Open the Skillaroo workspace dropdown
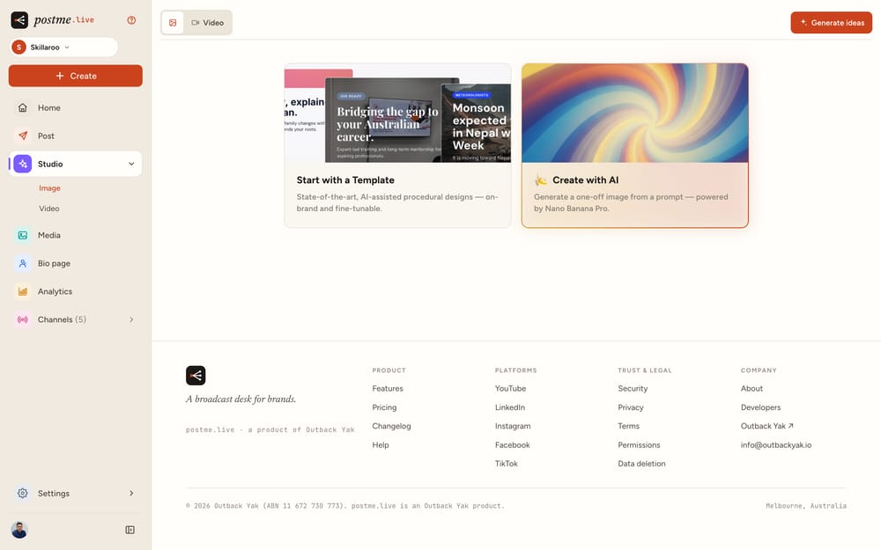The width and height of the screenshot is (881, 550). [63, 48]
